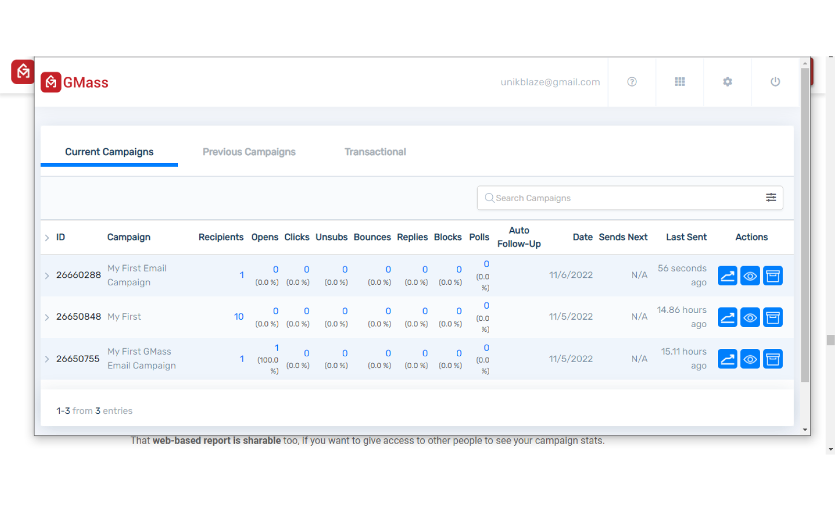Image resolution: width=835 pixels, height=512 pixels.
Task: Sort by the Recipients column header
Action: (221, 237)
